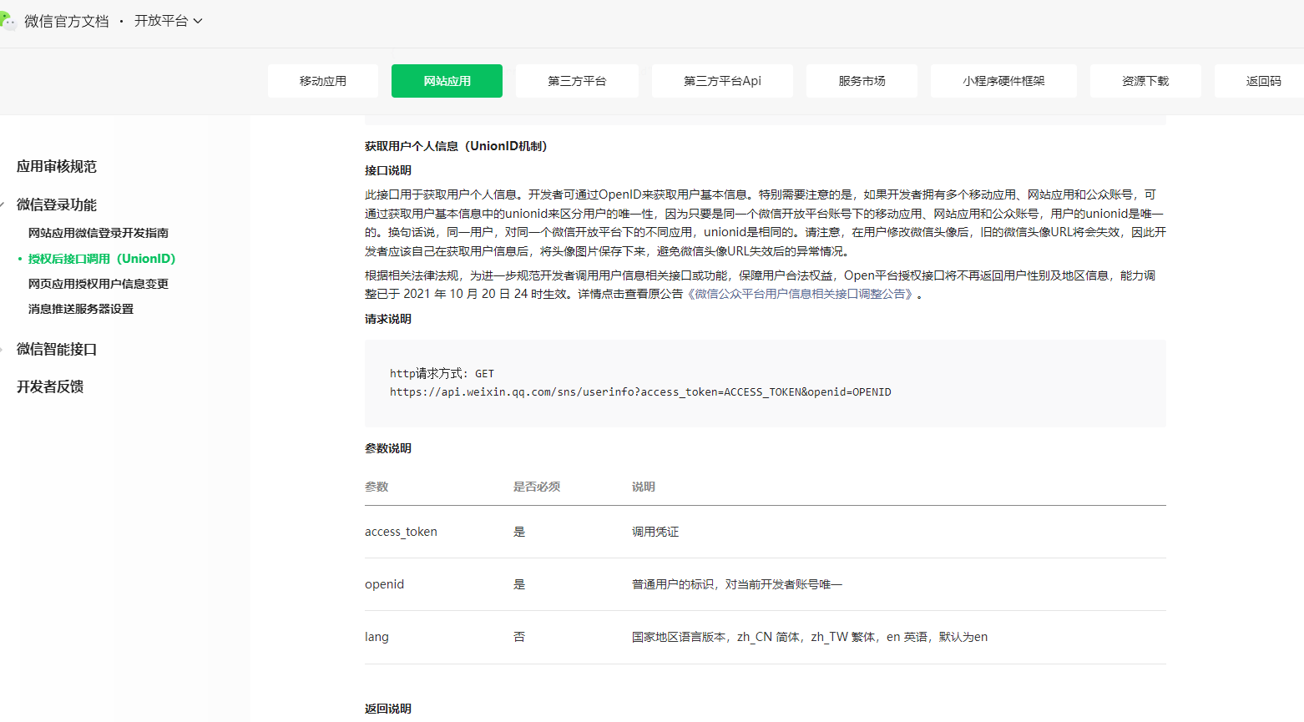Click the 普通用户的标识 description cell
Screen dimensions: 1304x722
tap(737, 584)
